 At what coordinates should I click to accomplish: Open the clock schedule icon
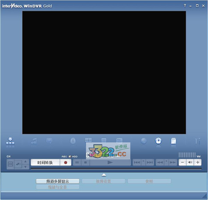(158, 141)
